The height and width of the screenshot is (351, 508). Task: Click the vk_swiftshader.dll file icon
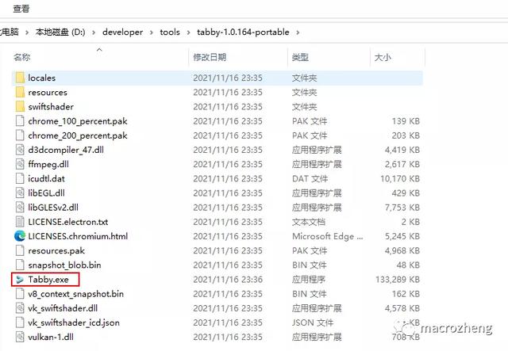pyautogui.click(x=20, y=308)
